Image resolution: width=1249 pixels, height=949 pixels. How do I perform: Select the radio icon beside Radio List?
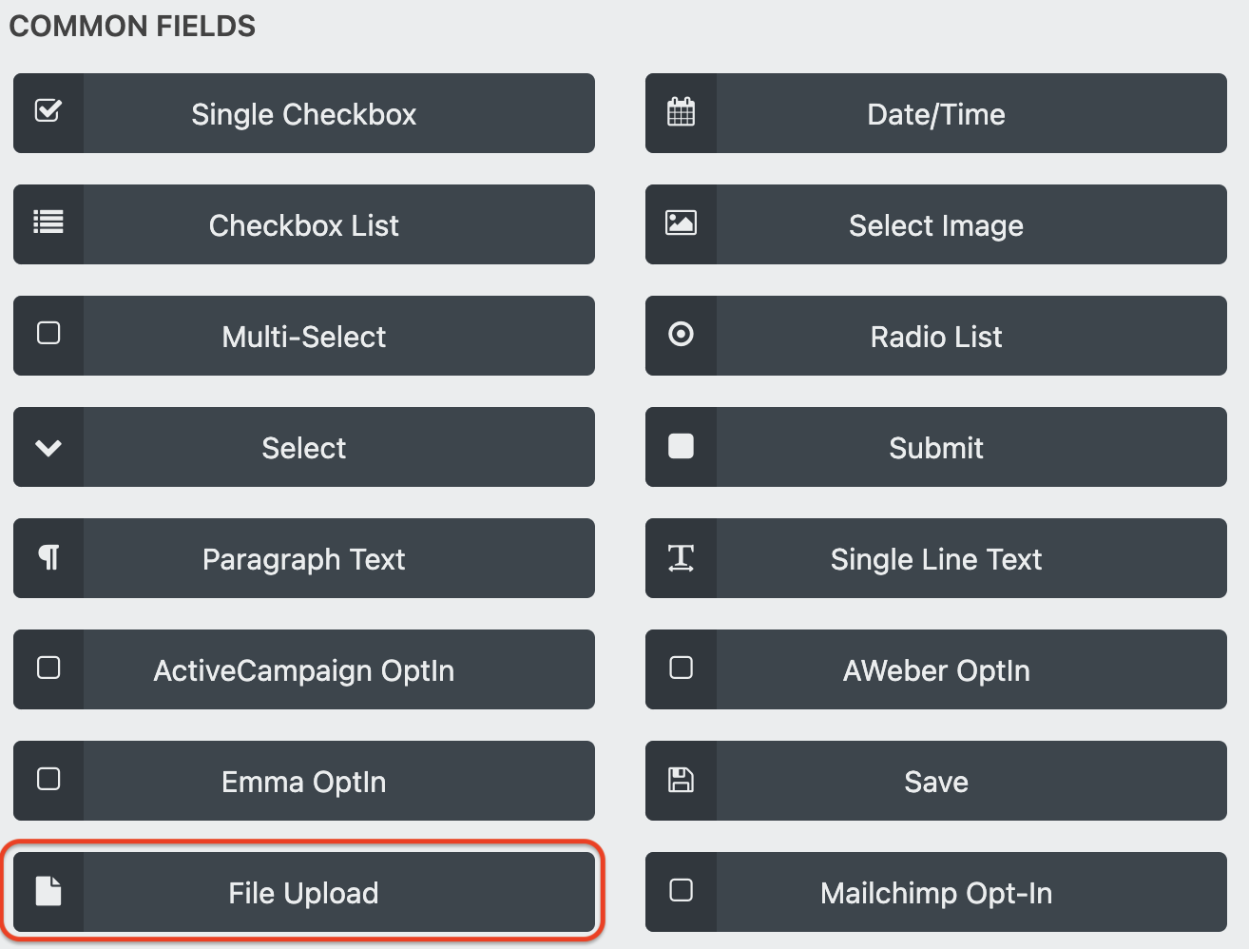[x=681, y=336]
